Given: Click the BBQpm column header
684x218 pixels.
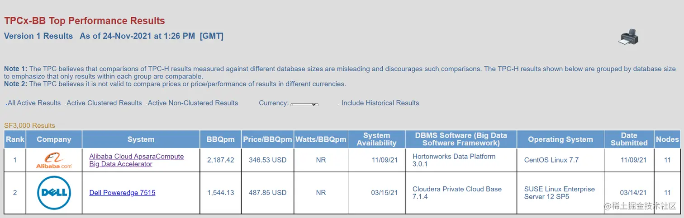Looking at the screenshot, I should pos(221,139).
